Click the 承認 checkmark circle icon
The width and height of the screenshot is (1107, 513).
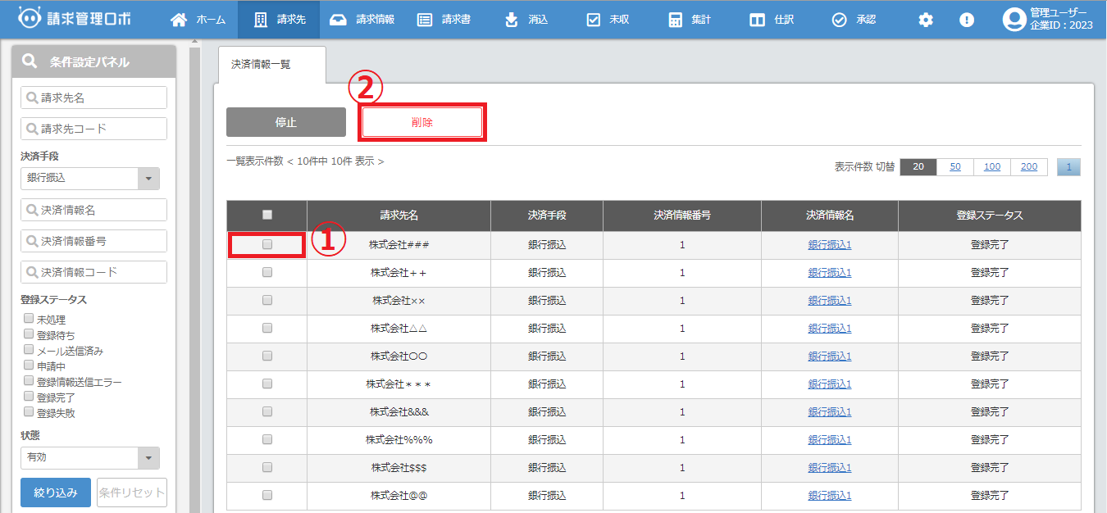pos(839,20)
